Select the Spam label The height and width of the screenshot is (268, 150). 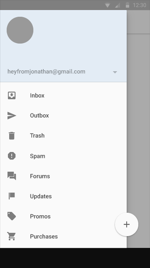37,156
